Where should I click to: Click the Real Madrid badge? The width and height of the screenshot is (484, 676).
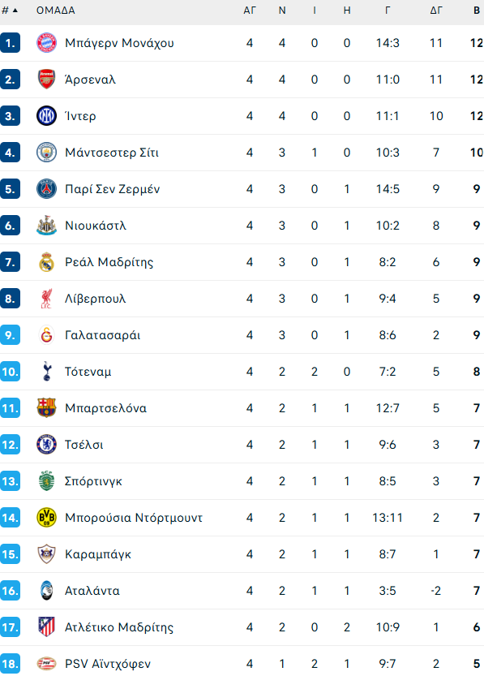coord(46,262)
